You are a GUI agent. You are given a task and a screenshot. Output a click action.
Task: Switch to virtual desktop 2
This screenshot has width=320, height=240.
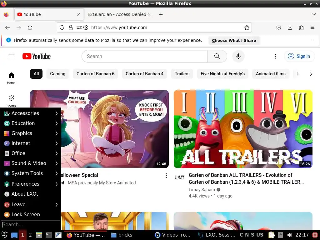coord(30,235)
